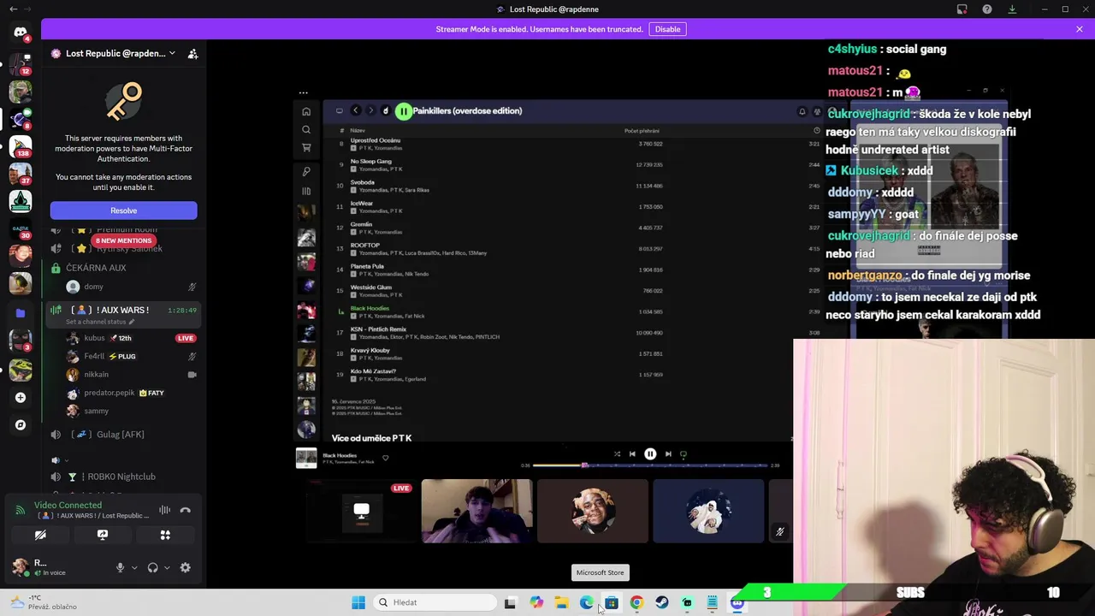Open Spotify library icon in streamed sidebar
The image size is (1095, 616).
click(x=306, y=191)
